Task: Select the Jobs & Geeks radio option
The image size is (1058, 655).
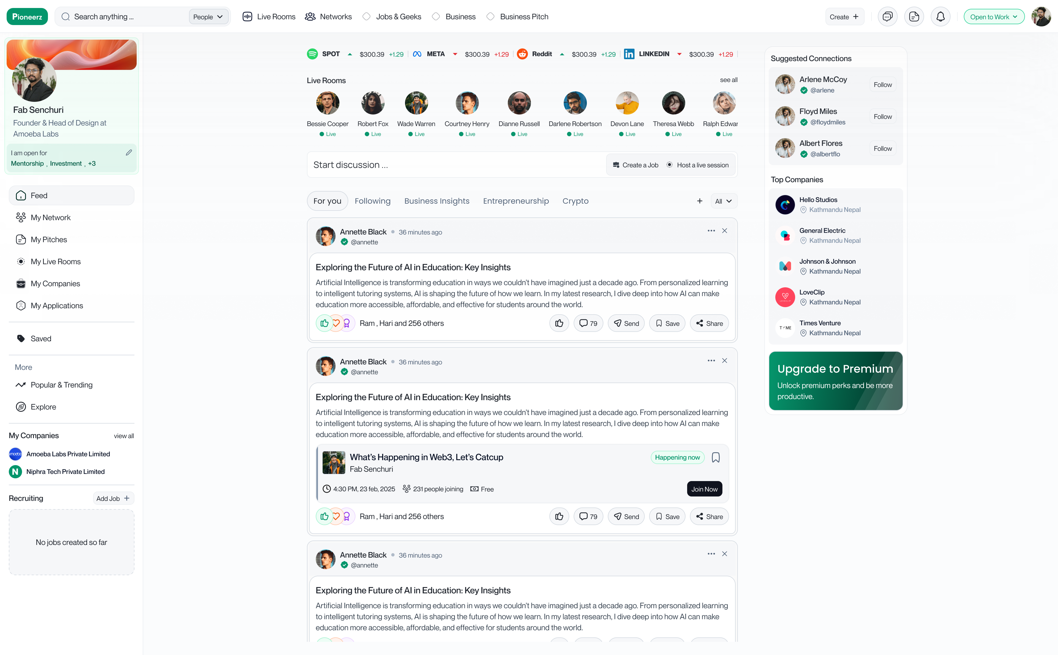Action: pyautogui.click(x=367, y=17)
